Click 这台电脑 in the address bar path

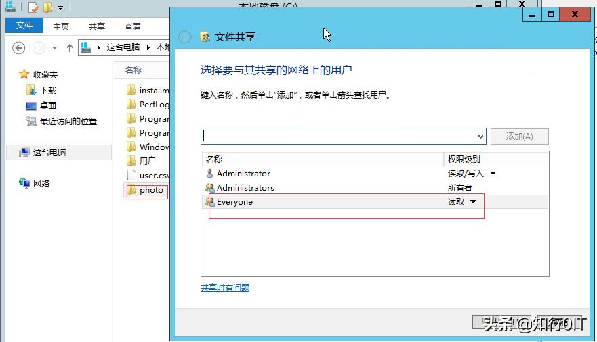(123, 47)
